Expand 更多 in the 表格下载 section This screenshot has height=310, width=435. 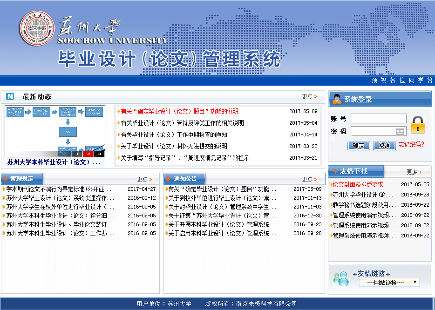click(414, 172)
